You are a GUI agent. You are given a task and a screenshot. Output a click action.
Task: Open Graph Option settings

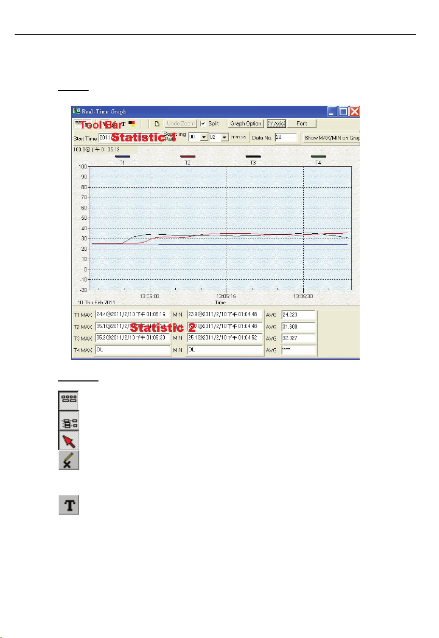click(x=246, y=124)
